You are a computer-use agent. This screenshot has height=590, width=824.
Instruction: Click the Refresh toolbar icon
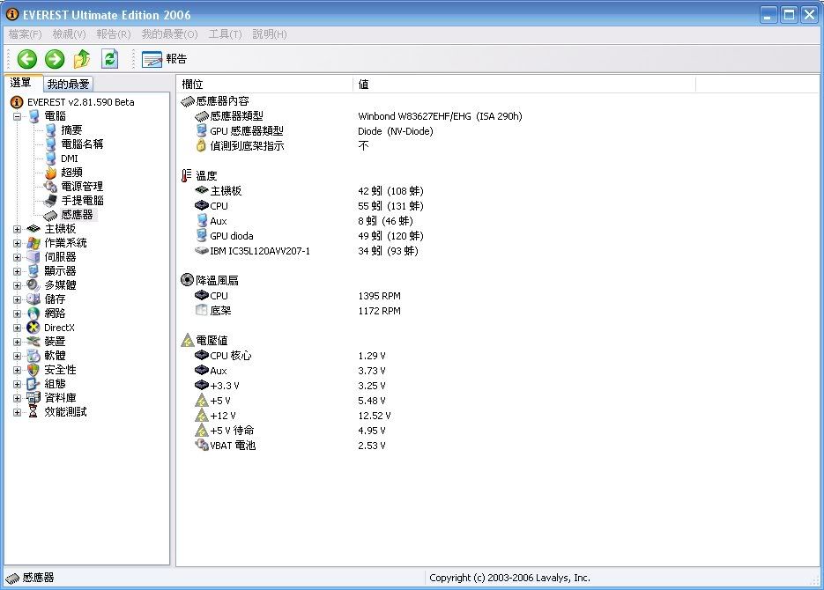click(x=109, y=59)
